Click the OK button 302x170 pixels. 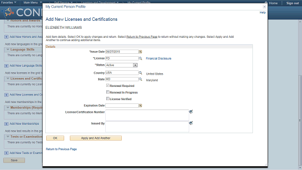coord(55,138)
